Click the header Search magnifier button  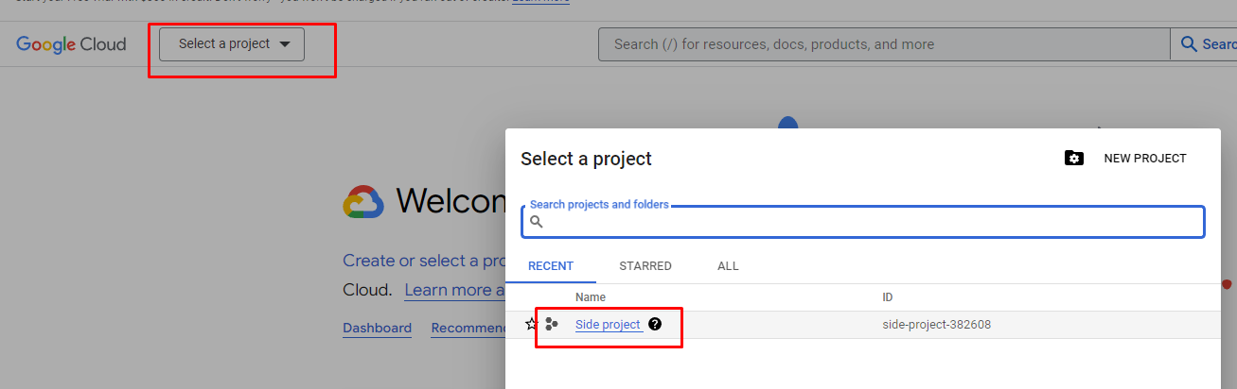1189,44
